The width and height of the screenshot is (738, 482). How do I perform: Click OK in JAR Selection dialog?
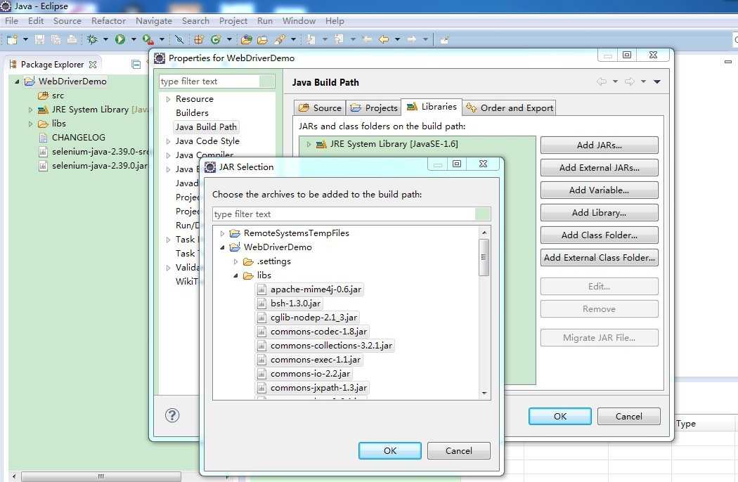point(389,450)
